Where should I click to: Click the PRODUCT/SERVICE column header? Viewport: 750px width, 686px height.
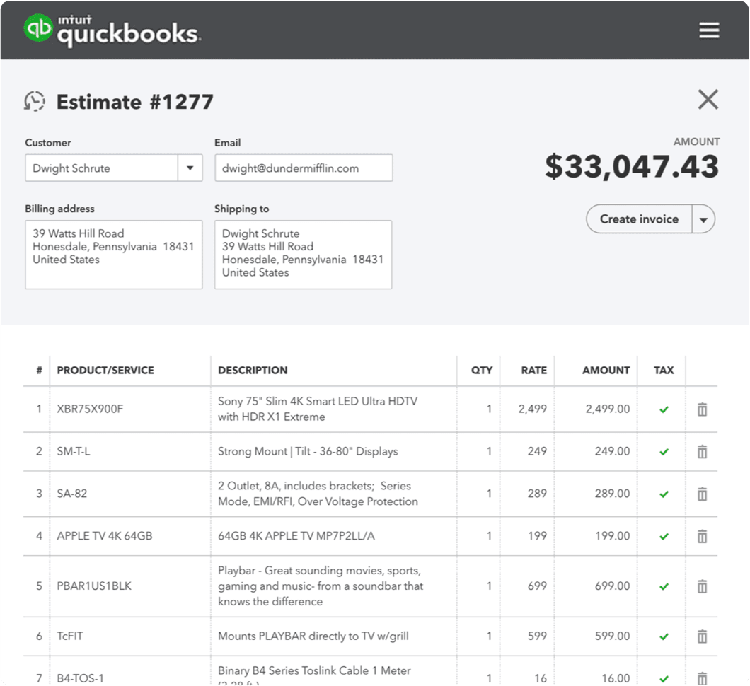point(105,371)
